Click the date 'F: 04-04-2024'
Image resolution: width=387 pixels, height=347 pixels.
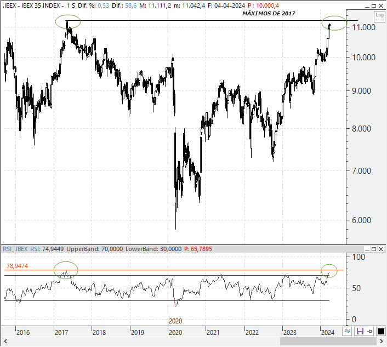pyautogui.click(x=226, y=5)
